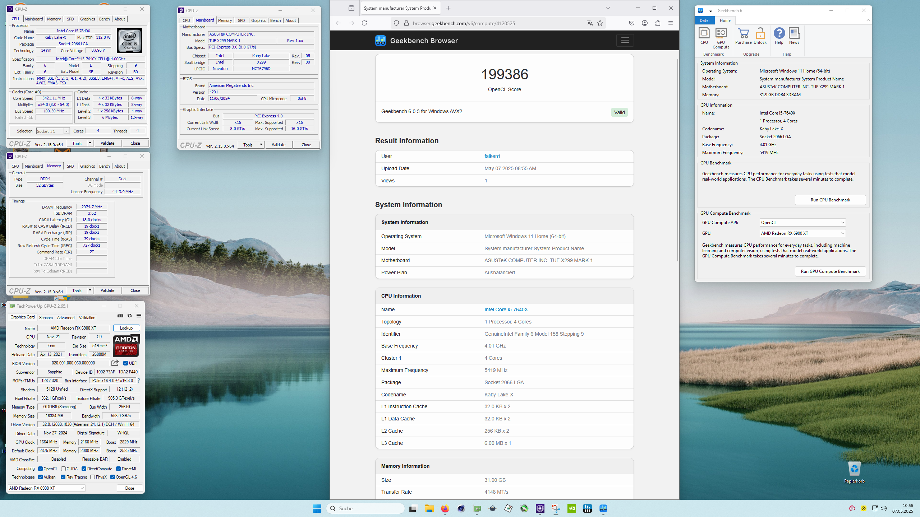The image size is (920, 517).
Task: Open Firefox from the taskbar
Action: (445, 508)
